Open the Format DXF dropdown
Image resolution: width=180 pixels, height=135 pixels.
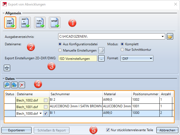(151, 58)
